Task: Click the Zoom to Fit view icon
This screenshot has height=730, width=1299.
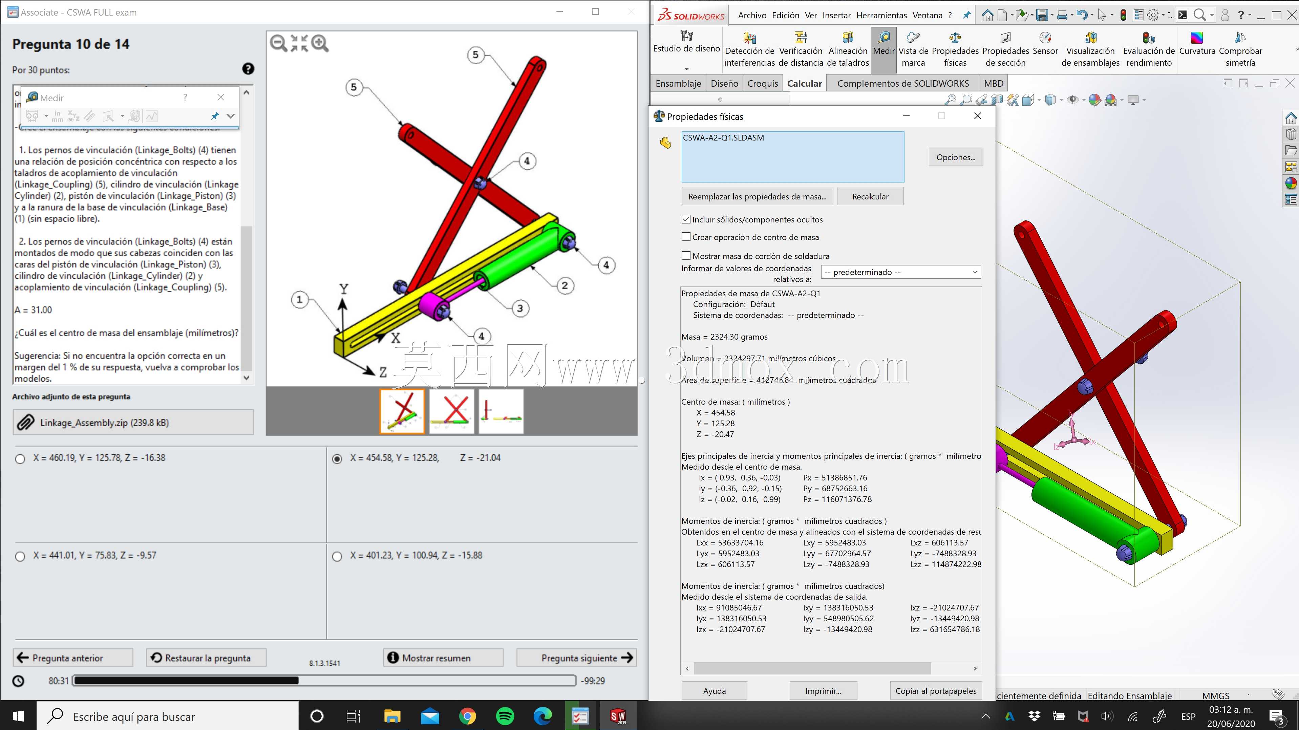Action: pos(950,100)
